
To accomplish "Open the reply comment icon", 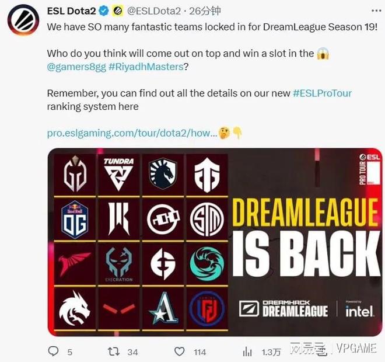I will click(x=53, y=351).
